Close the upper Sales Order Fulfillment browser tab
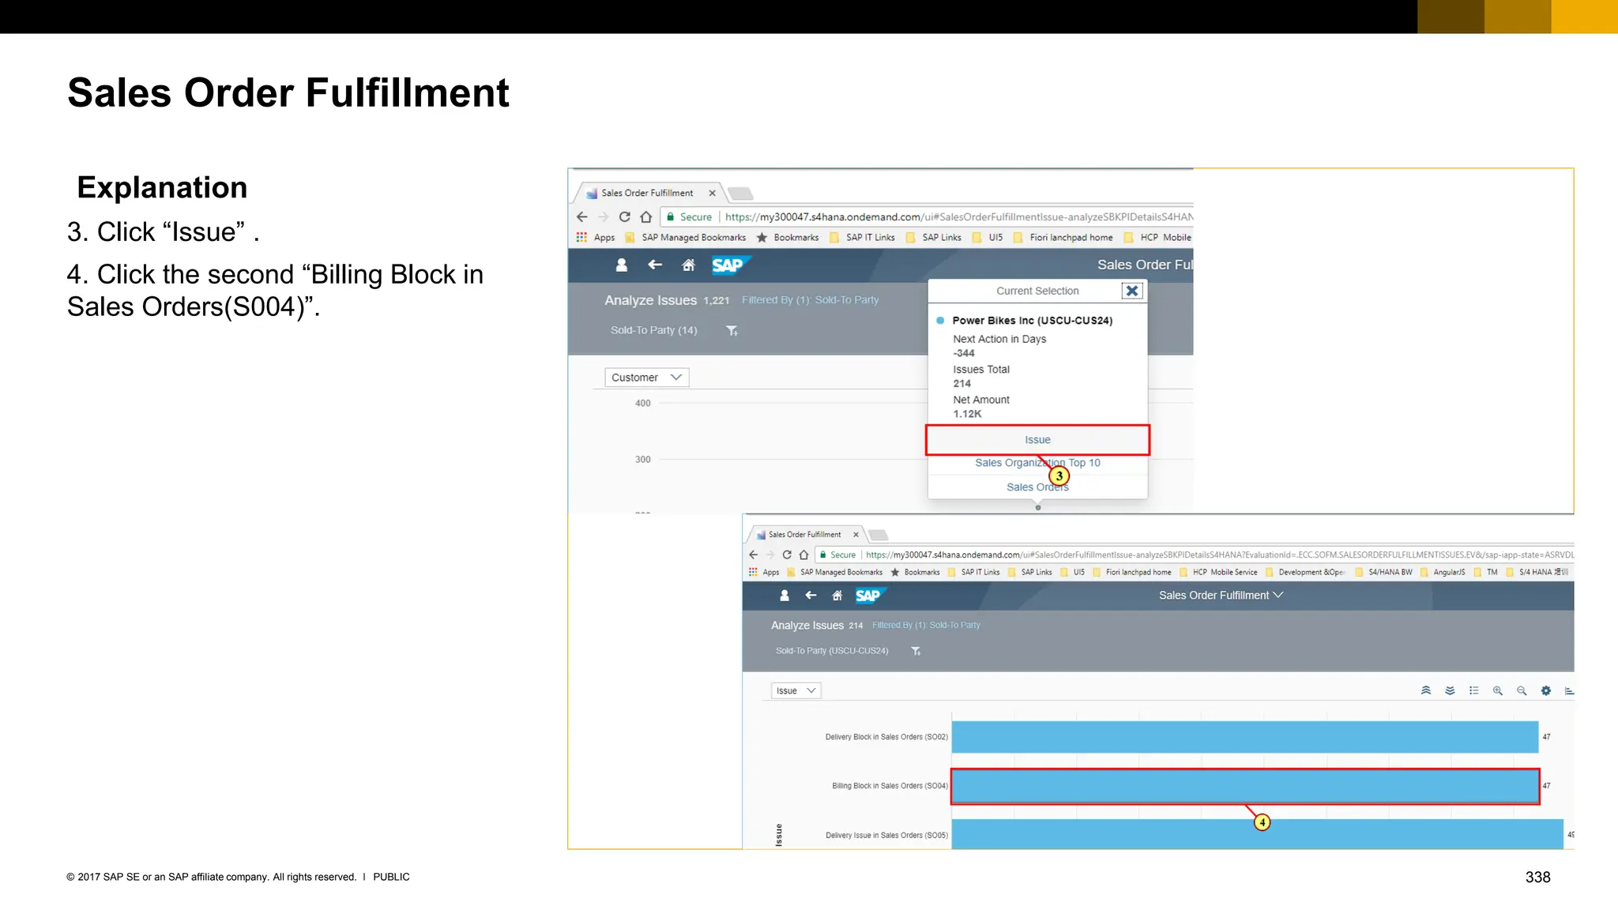 712,193
